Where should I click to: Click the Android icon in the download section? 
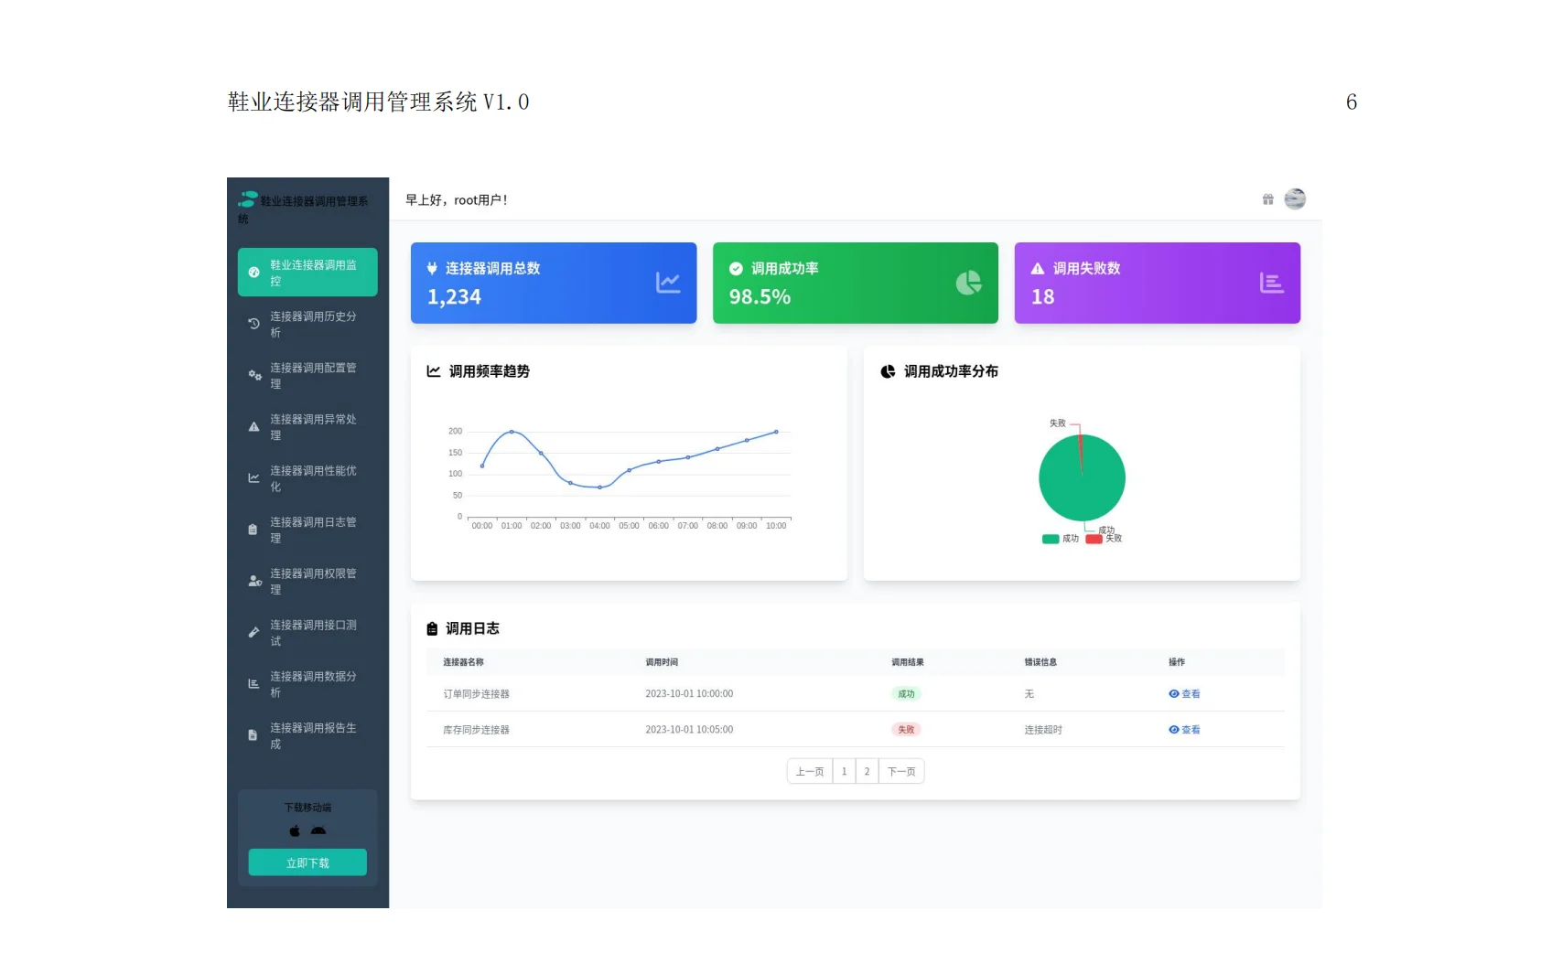[318, 830]
